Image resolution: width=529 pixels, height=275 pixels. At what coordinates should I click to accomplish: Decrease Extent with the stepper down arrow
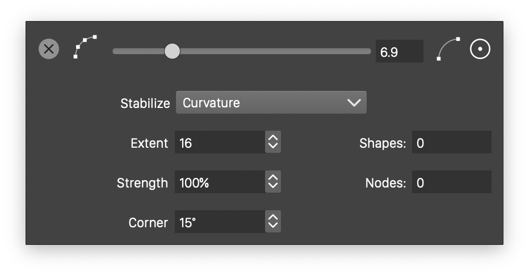click(273, 147)
